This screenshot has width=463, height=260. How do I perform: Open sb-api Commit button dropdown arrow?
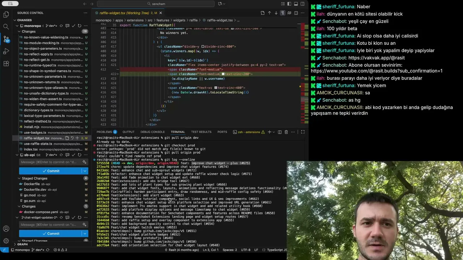(85, 171)
